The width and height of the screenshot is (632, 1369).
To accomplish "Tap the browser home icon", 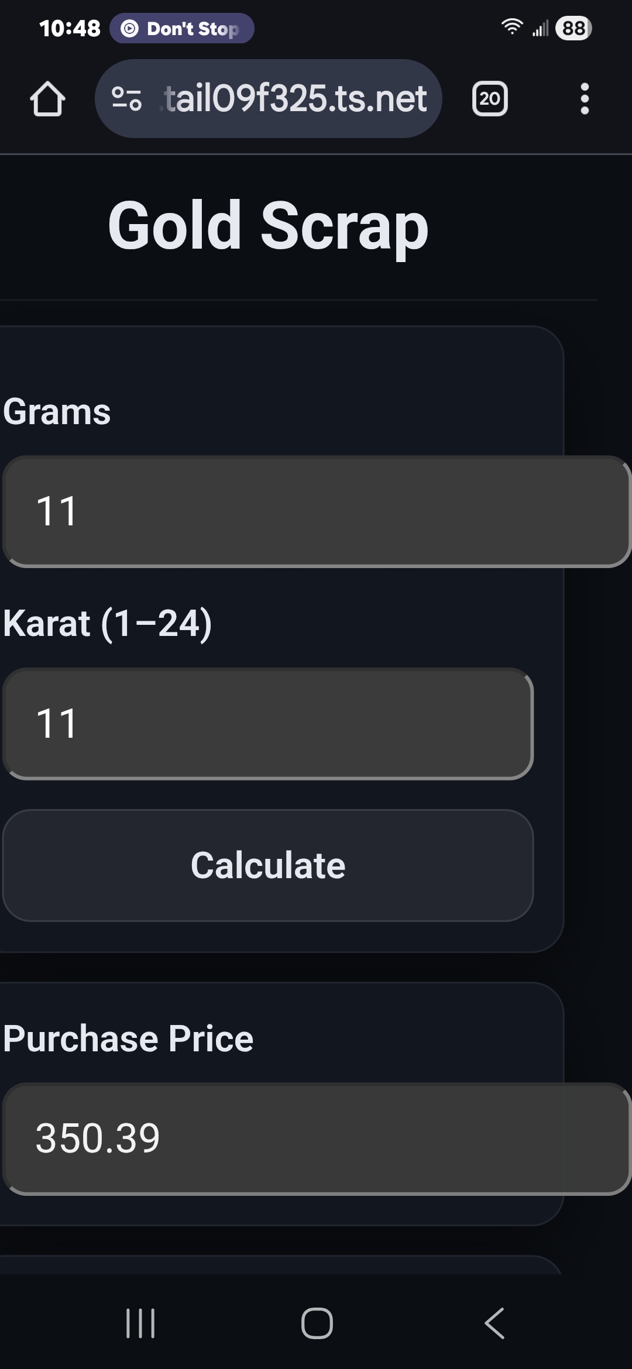I will click(x=47, y=99).
